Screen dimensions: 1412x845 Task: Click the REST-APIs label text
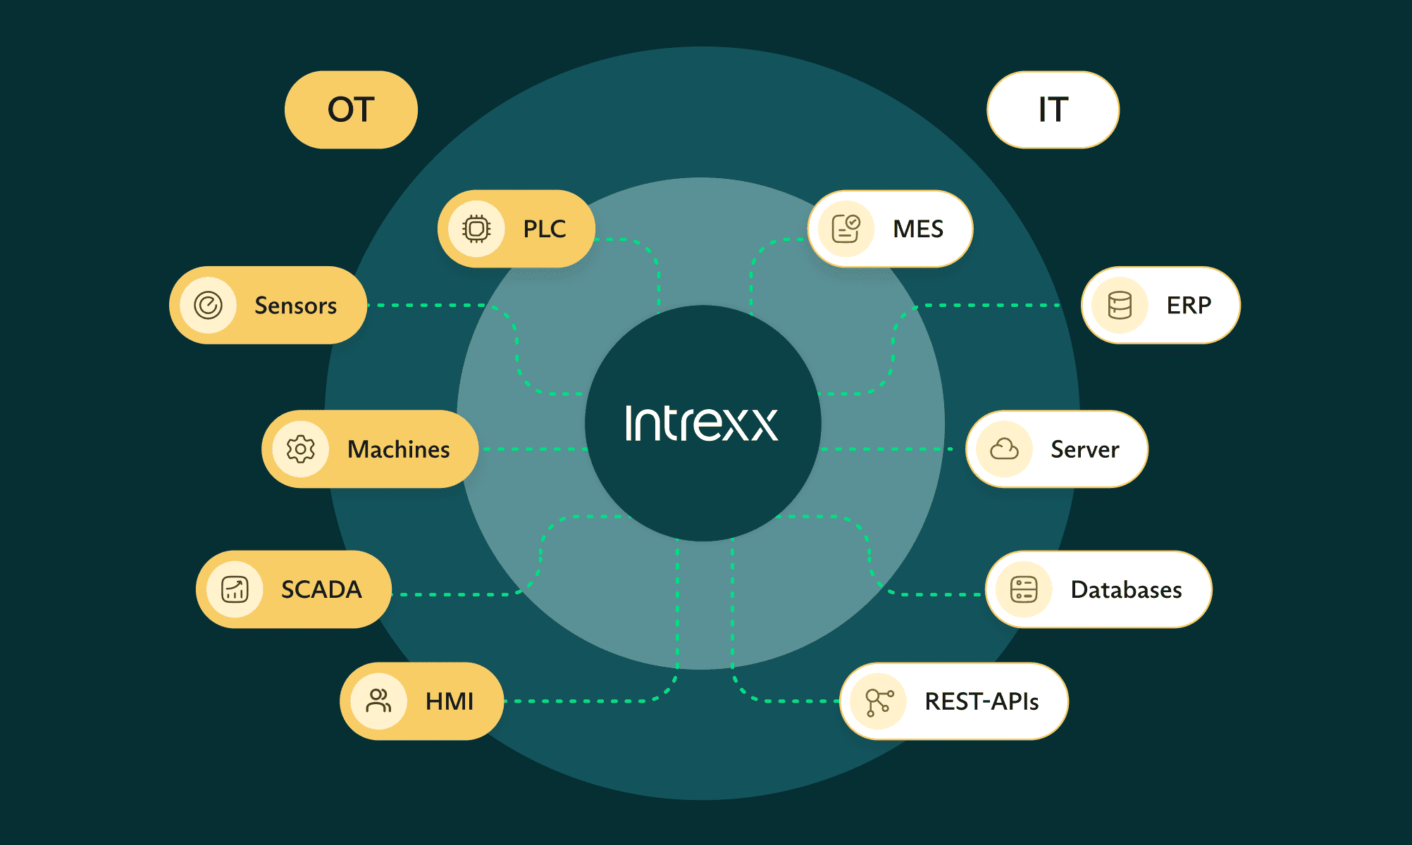pos(981,701)
